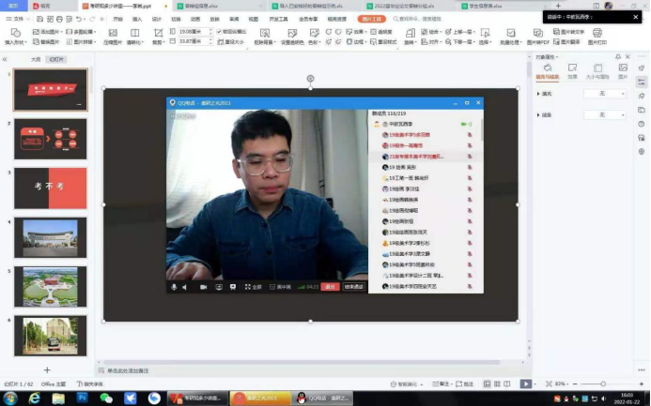Open the Line type dropdown in properties pane
651x406 pixels.
pyautogui.click(x=605, y=114)
